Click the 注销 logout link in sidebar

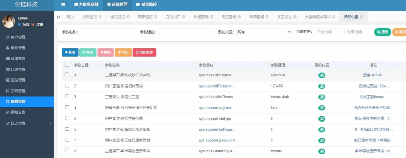click(x=37, y=25)
